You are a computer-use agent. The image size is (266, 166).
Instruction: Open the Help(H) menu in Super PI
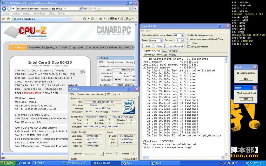click(x=172, y=54)
